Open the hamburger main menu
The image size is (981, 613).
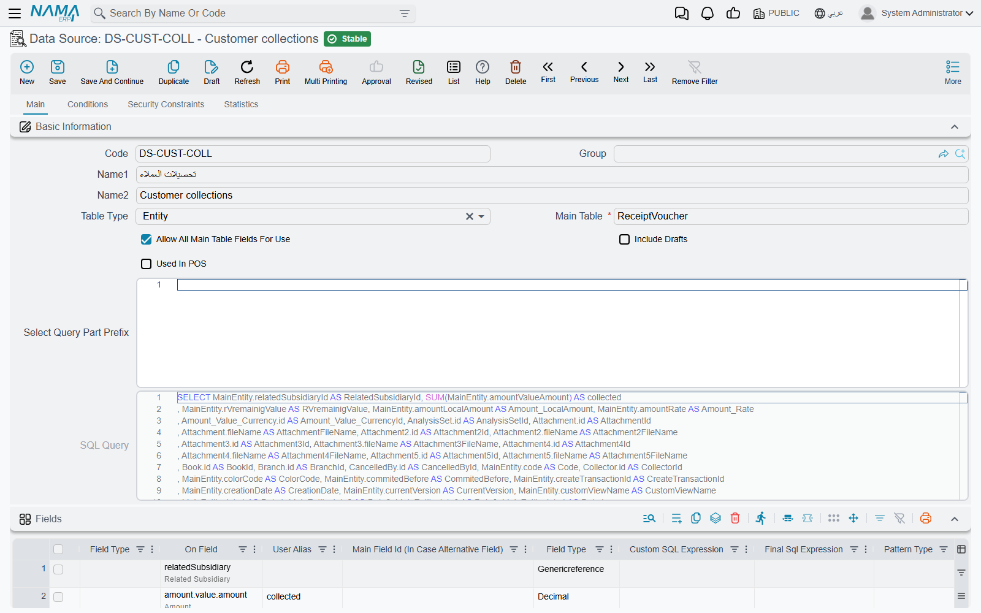(15, 13)
